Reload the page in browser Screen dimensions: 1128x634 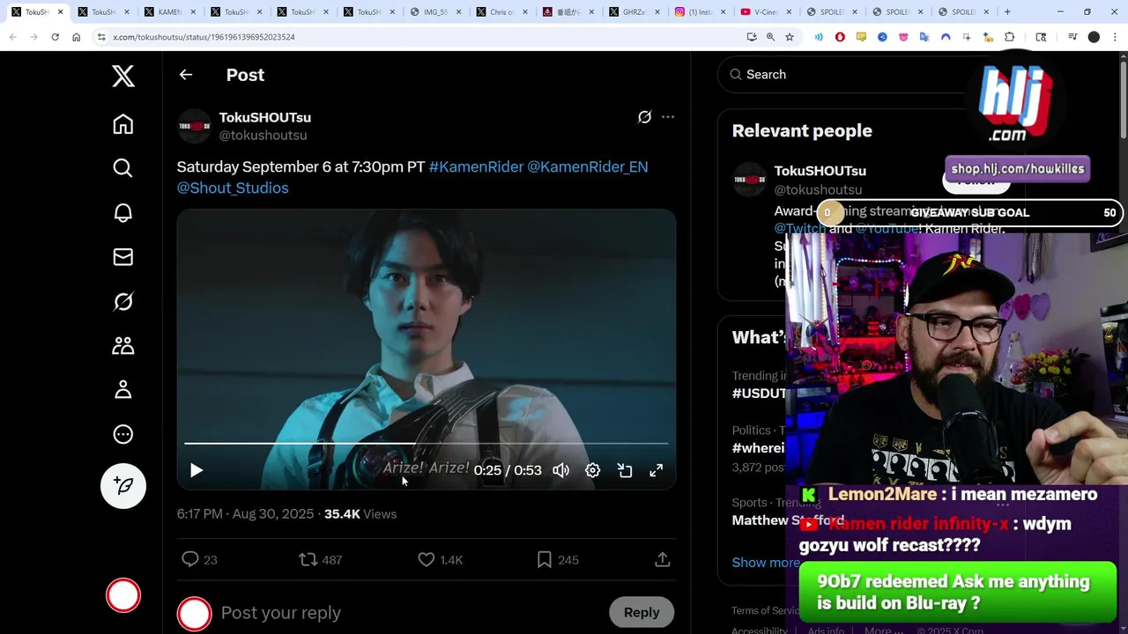pyautogui.click(x=55, y=37)
